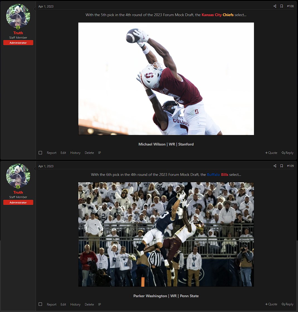This screenshot has width=298, height=312.
Task: Quote the Michael Wilson post
Action: point(271,153)
